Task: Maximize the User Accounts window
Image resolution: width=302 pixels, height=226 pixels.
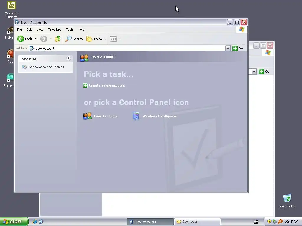Action: [237, 22]
